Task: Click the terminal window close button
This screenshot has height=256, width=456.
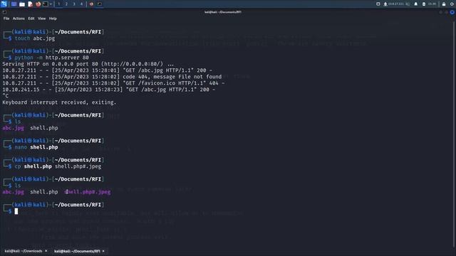Action: point(452,12)
